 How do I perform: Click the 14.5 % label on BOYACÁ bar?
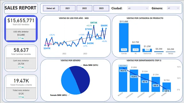tap(123, 71)
